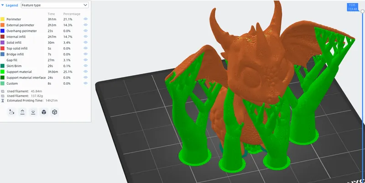Click the '45.84m' used filament value
The image size is (365, 183).
coord(36,91)
